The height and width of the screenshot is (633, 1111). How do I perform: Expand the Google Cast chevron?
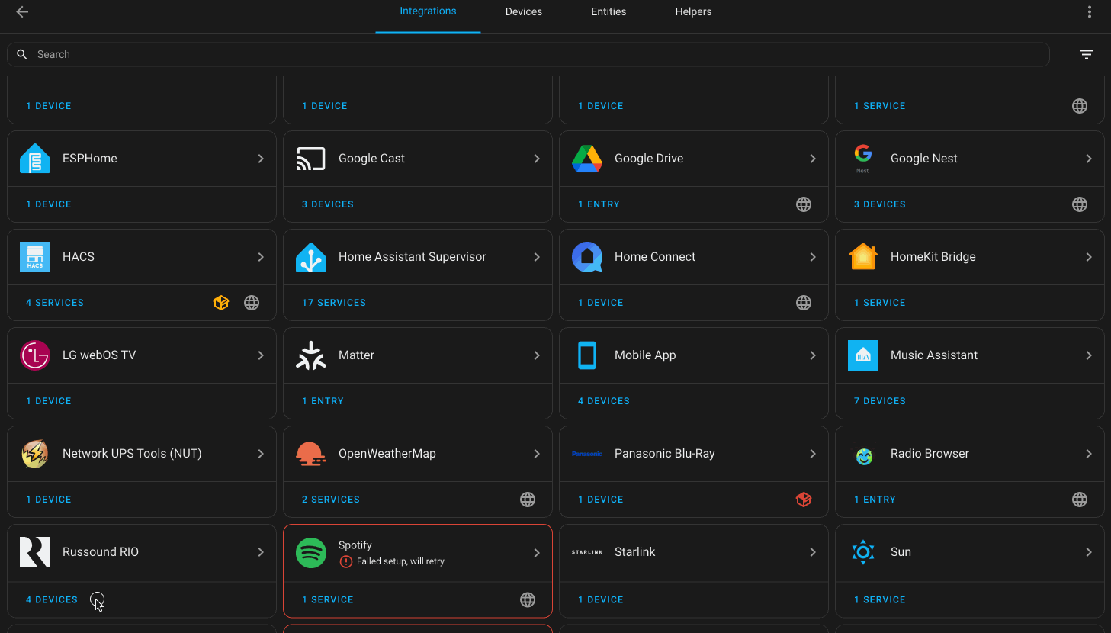pyautogui.click(x=537, y=159)
